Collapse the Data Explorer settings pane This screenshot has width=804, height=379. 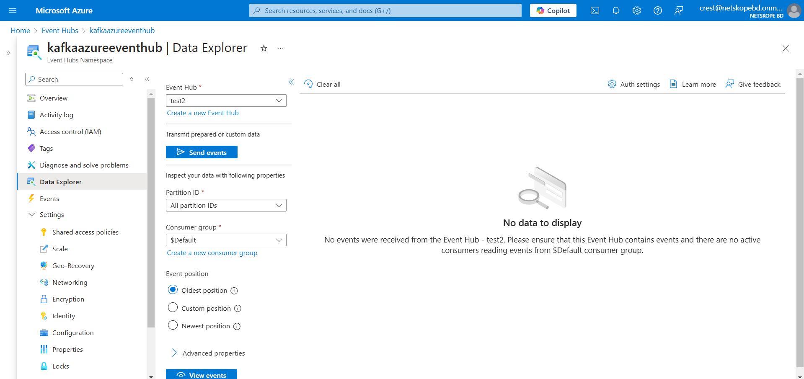292,82
